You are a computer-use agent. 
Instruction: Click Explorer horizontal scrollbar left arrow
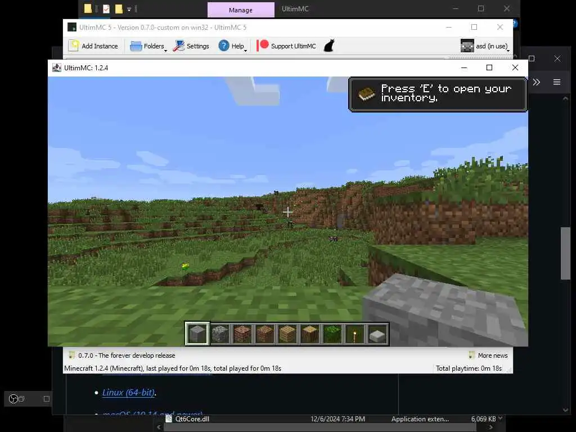click(159, 427)
